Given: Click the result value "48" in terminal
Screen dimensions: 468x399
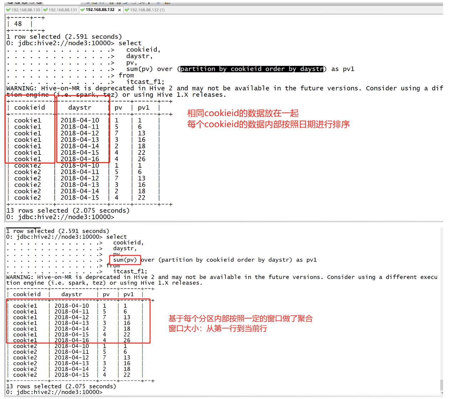Looking at the screenshot, I should pyautogui.click(x=18, y=24).
